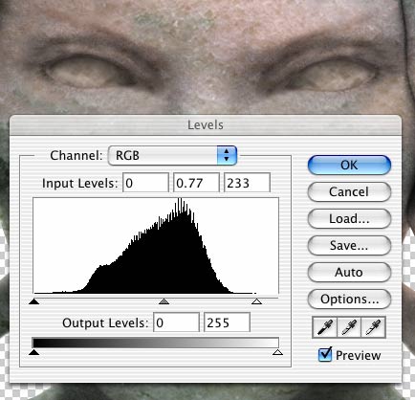The image size is (415, 400).
Task: Cancel the Levels dialog
Action: [x=349, y=191]
